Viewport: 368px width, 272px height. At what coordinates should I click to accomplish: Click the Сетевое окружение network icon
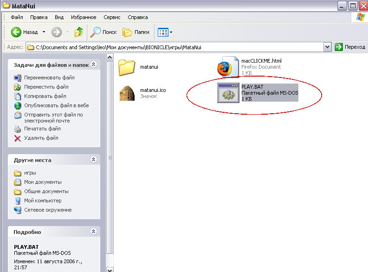pyautogui.click(x=18, y=210)
